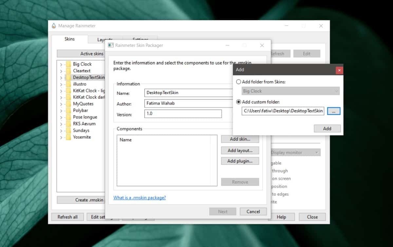Select the Add custom folder option
The height and width of the screenshot is (247, 393).
238,102
